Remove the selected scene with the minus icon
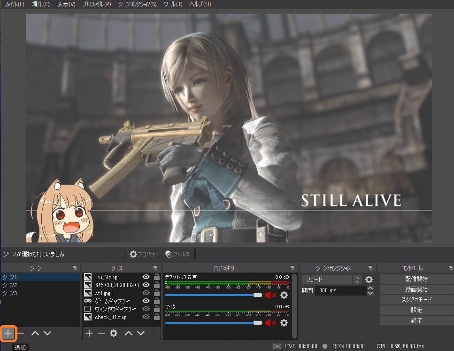Viewport: 454px width, 351px height. (x=21, y=333)
